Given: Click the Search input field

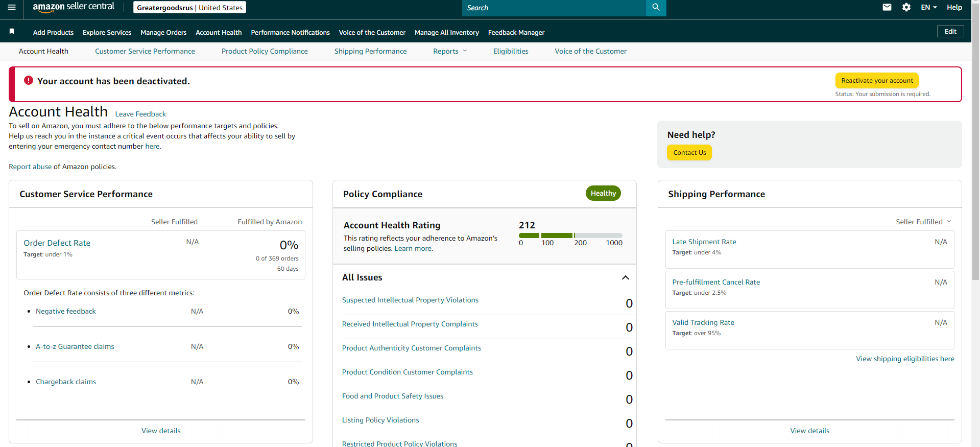Looking at the screenshot, I should click(x=554, y=8).
